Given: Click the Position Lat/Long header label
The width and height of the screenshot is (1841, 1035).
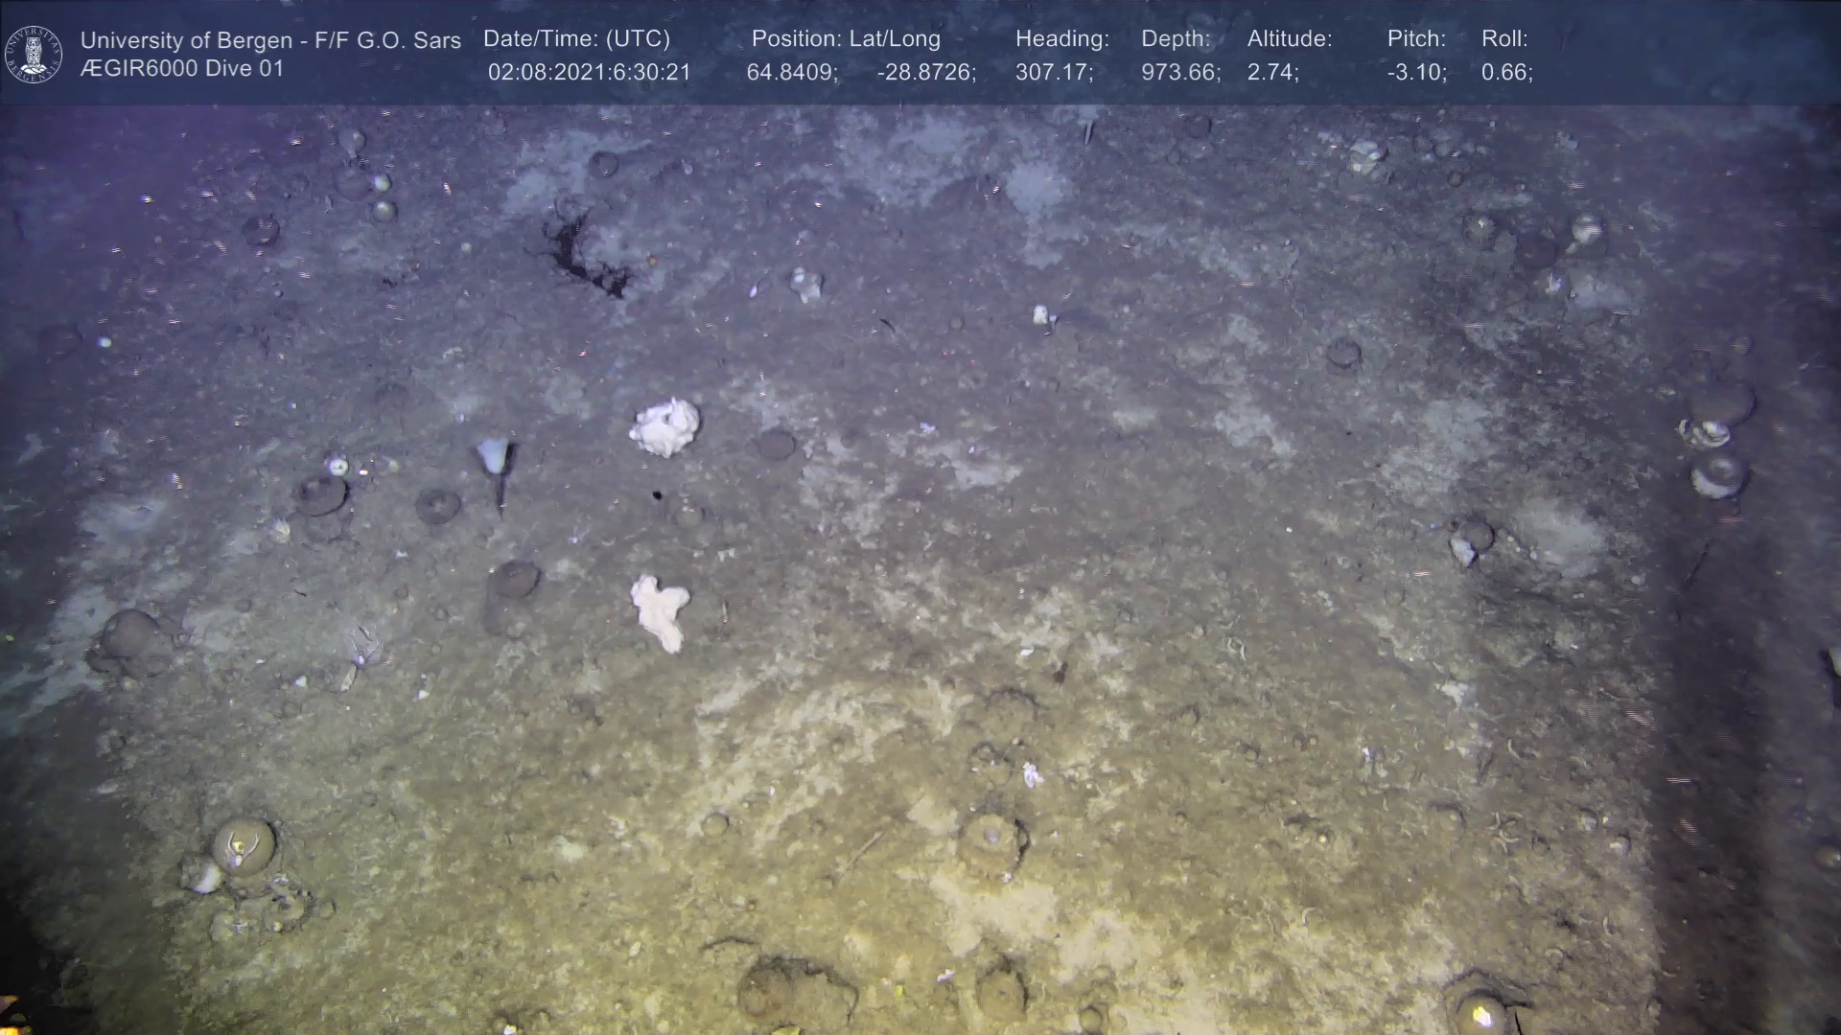Looking at the screenshot, I should pos(846,39).
